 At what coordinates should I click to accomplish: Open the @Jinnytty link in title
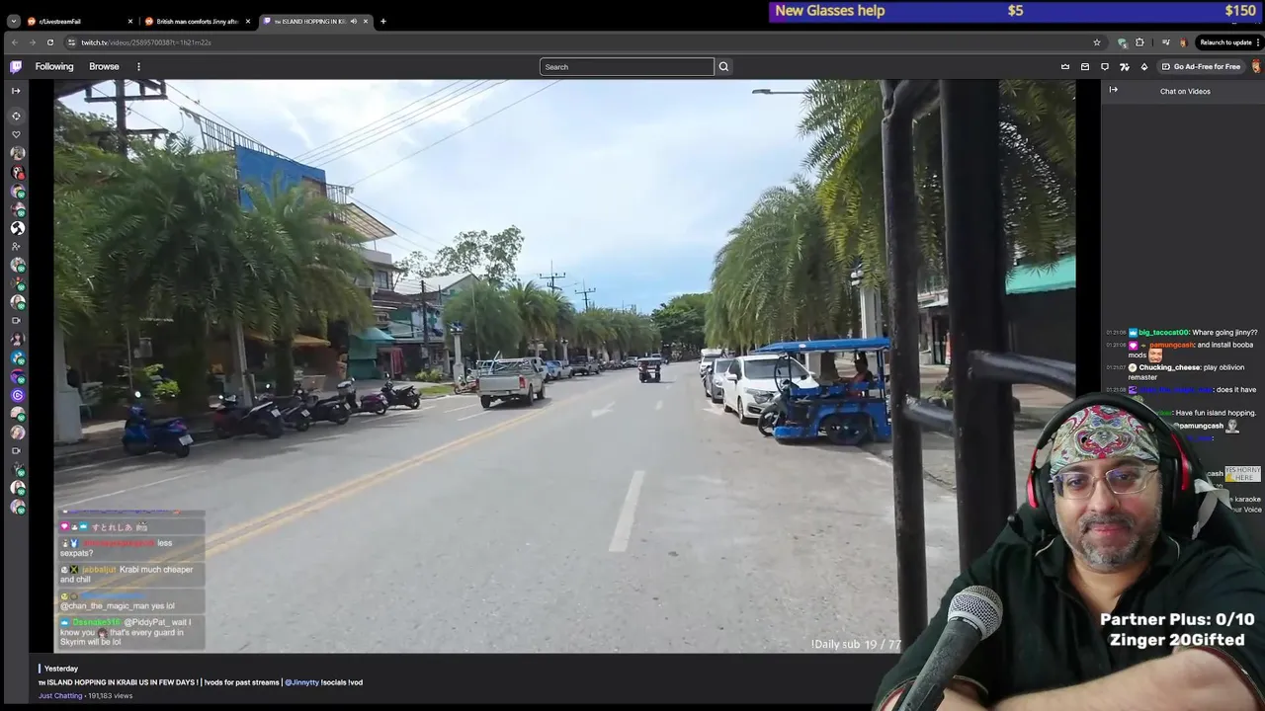[301, 682]
